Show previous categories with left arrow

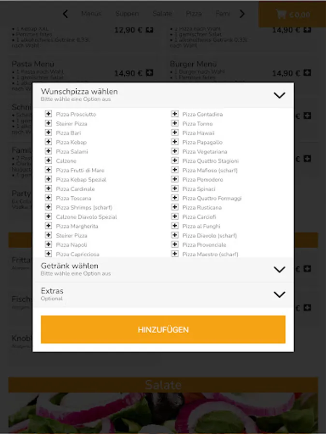65,14
